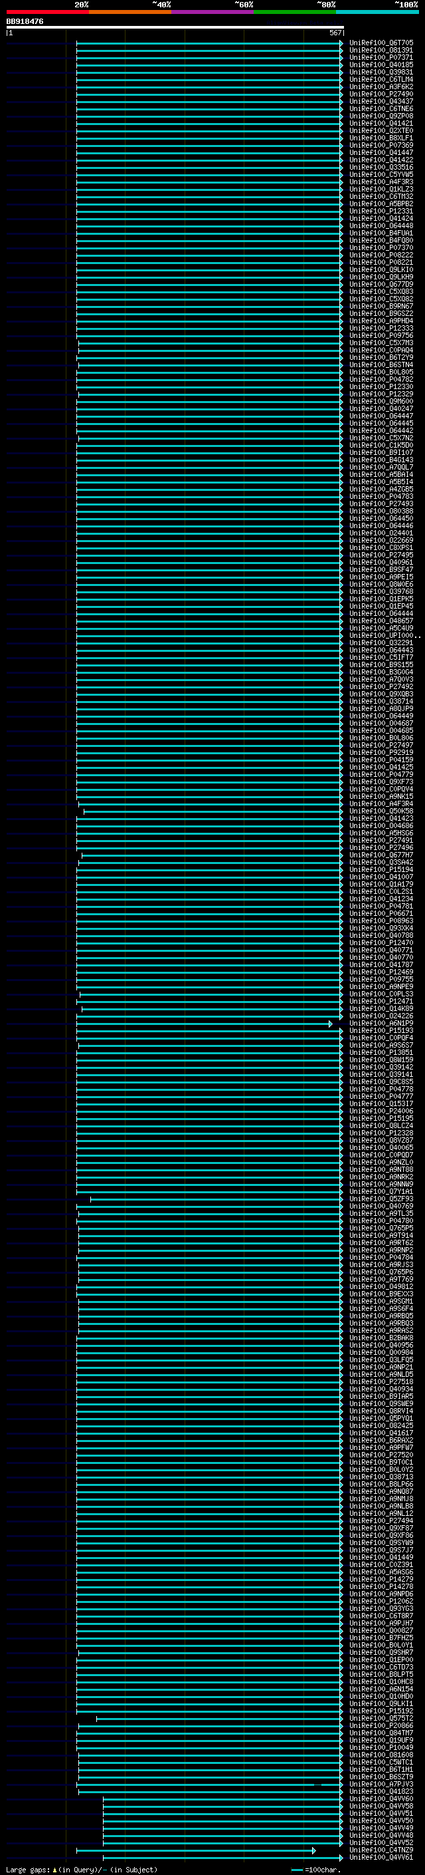Open hit UniRef100_Q4VV61
The image size is (425, 1875).
pos(381,1857)
